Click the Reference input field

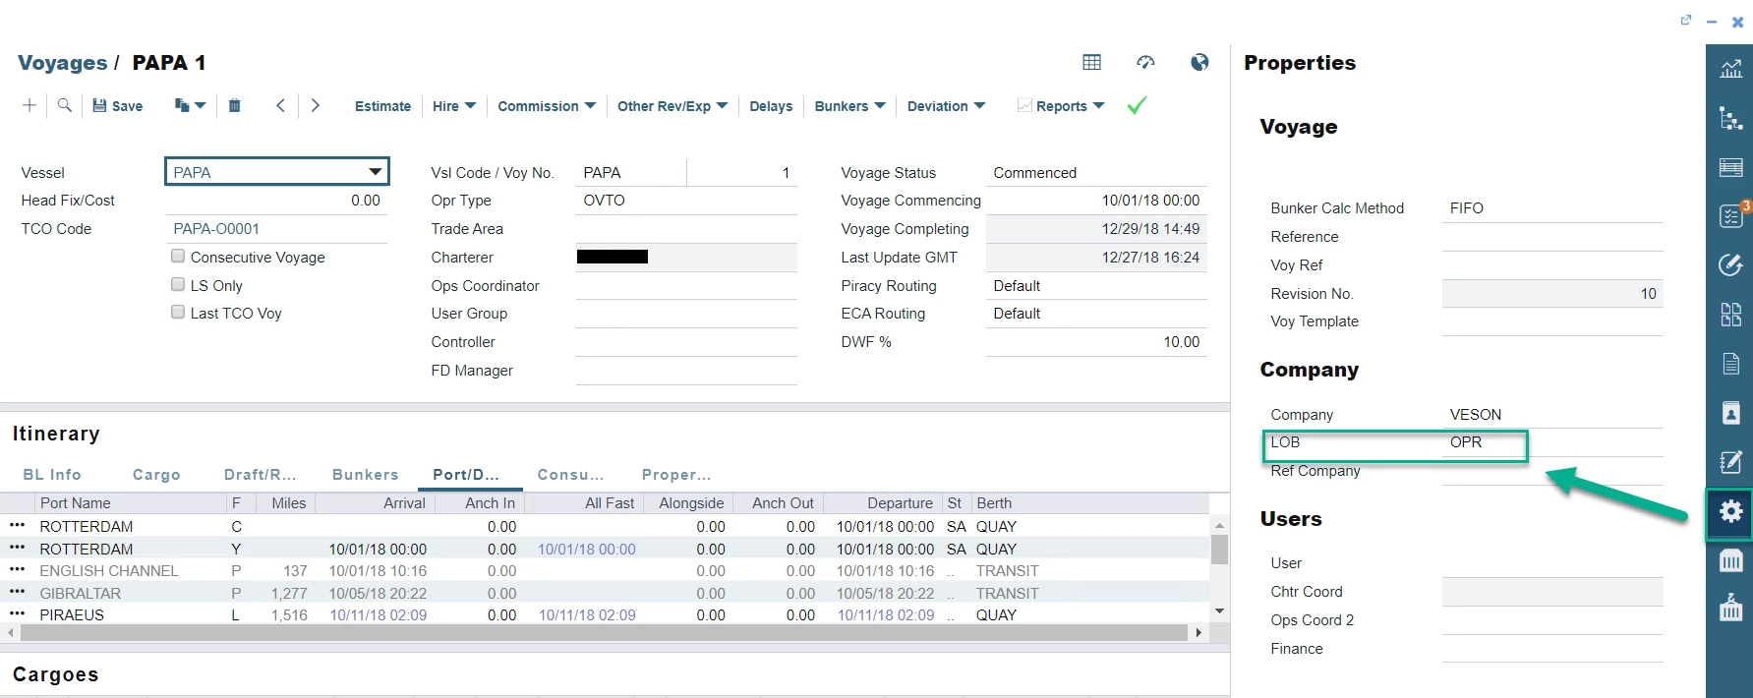[1551, 237]
